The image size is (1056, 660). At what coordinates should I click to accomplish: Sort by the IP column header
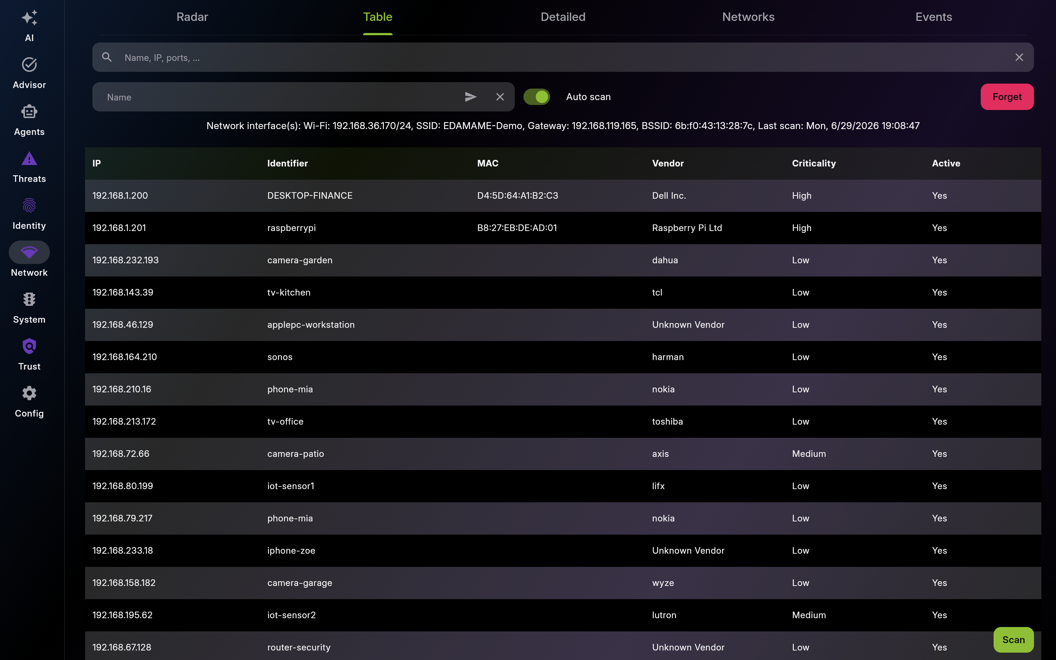pos(97,163)
